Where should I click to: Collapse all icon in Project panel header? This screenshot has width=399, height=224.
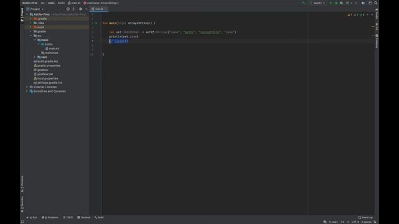pos(74,9)
